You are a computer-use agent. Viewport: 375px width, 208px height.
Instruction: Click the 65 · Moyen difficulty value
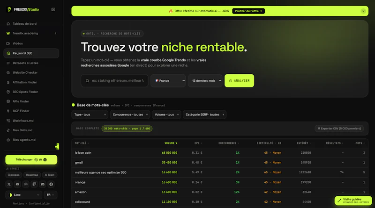pyautogui.click(x=273, y=172)
